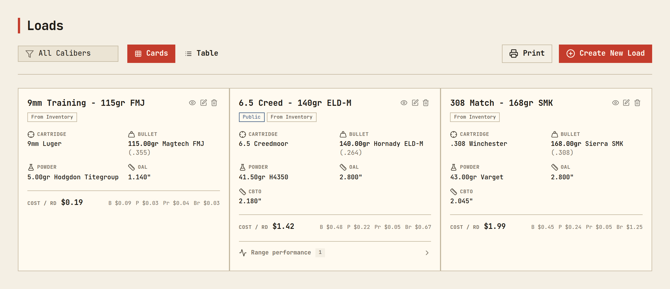Click the plus circle icon in Create New Load

(571, 53)
